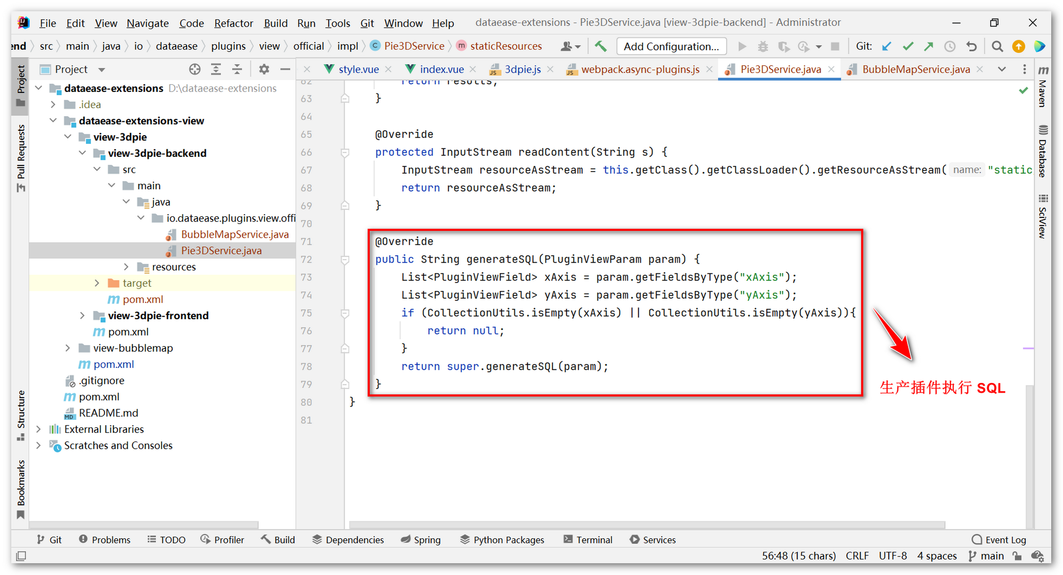
Task: Open the Refactor menu
Action: coord(233,23)
